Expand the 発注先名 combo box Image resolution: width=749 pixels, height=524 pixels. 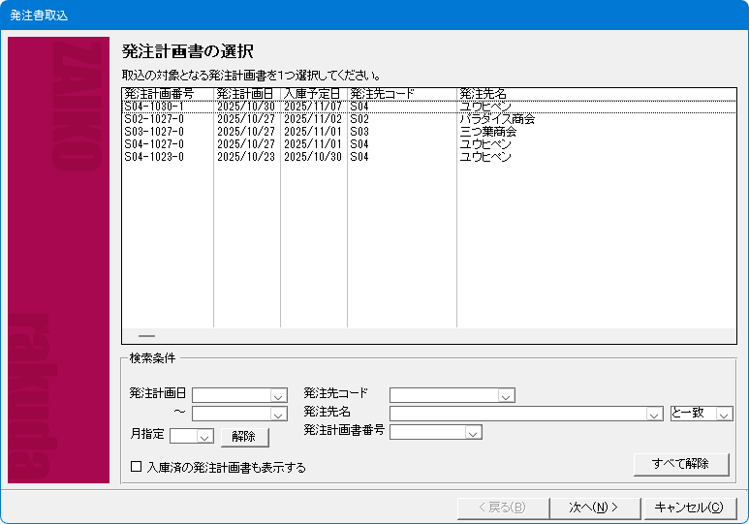[x=654, y=414]
